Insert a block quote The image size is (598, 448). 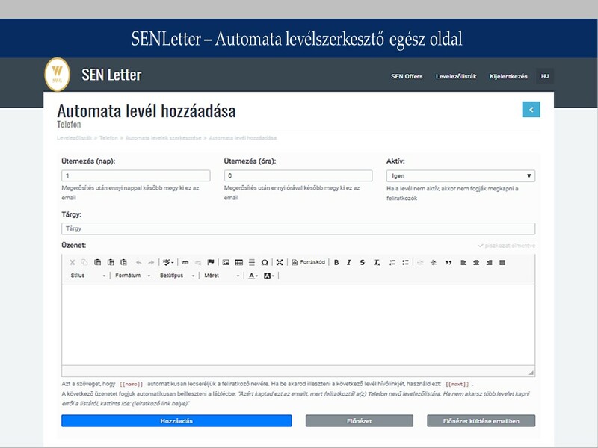pos(449,262)
